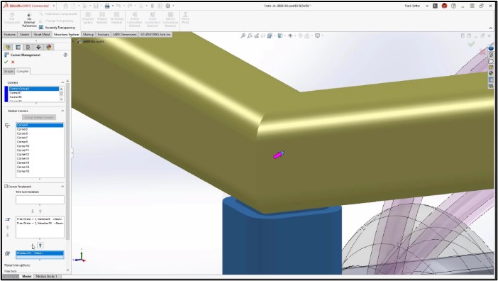Click the Apply Scene icon
The height and width of the screenshot is (281, 498).
click(307, 36)
